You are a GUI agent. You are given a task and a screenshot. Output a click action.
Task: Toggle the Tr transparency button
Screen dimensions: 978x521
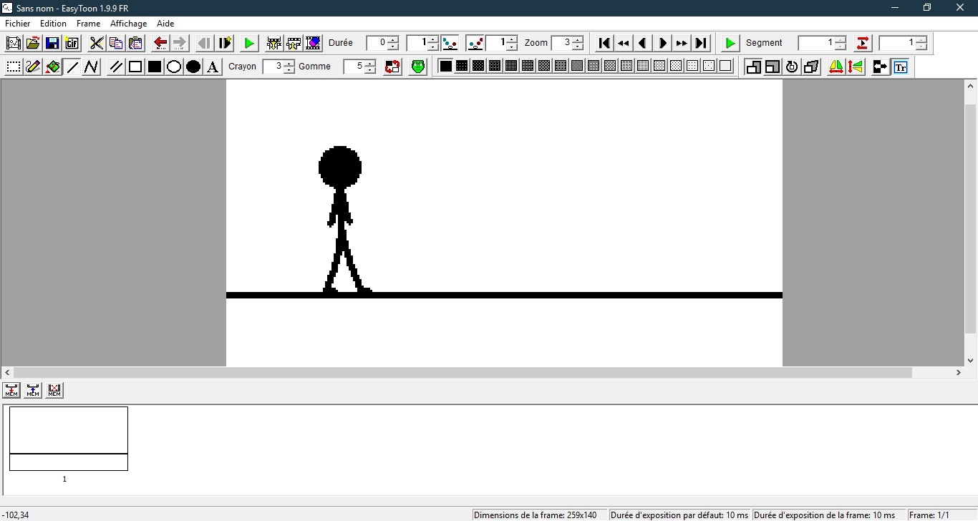pyautogui.click(x=901, y=67)
